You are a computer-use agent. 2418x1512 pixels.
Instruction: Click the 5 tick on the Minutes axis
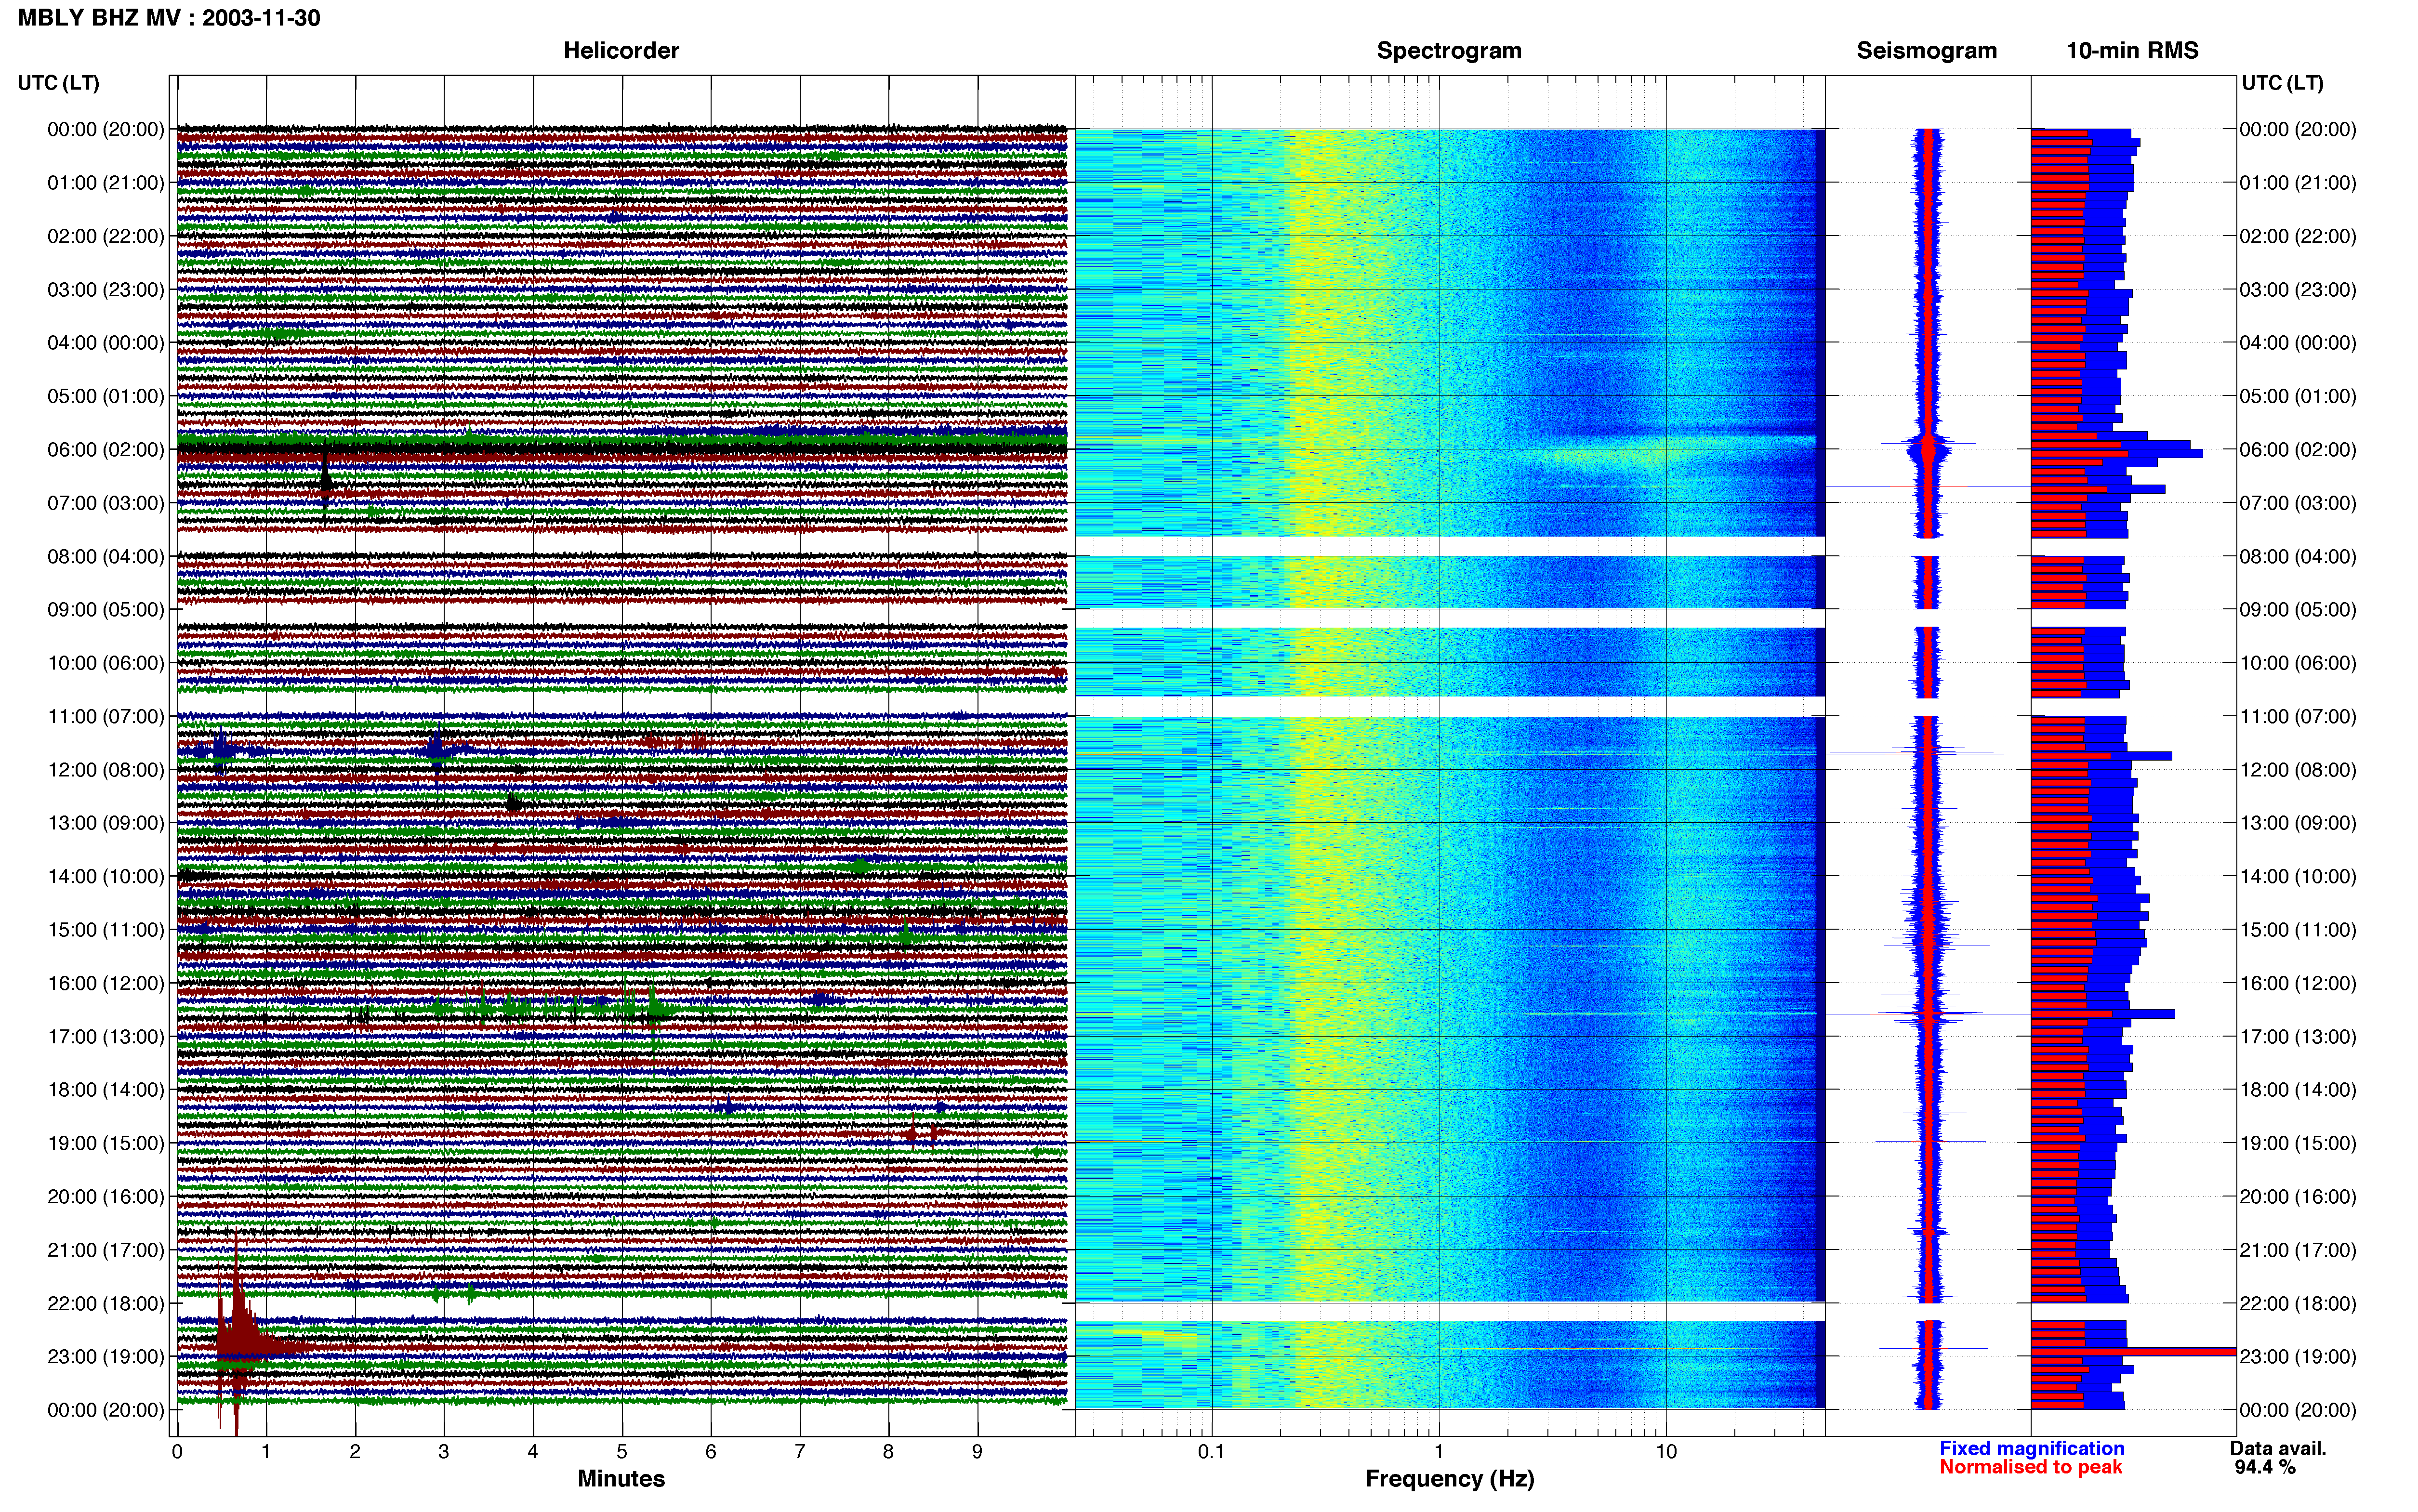pos(622,1452)
